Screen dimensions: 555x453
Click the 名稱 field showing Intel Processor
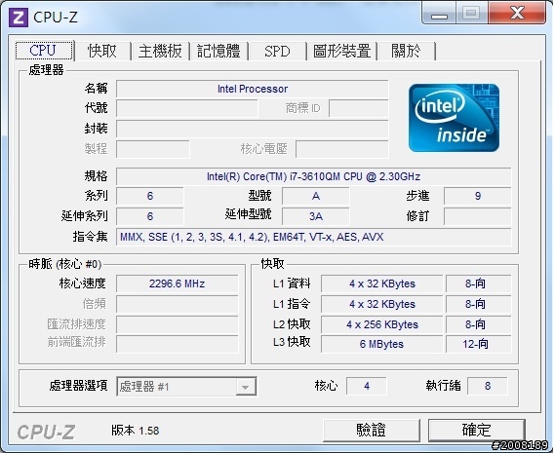pos(252,89)
